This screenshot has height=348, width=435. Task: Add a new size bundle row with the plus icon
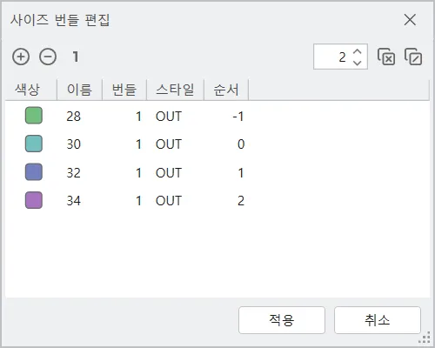point(21,57)
